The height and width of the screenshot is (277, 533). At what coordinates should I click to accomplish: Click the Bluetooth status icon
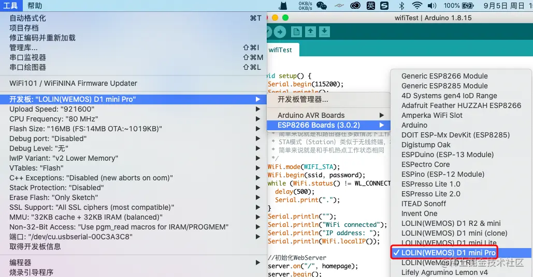tap(401, 5)
